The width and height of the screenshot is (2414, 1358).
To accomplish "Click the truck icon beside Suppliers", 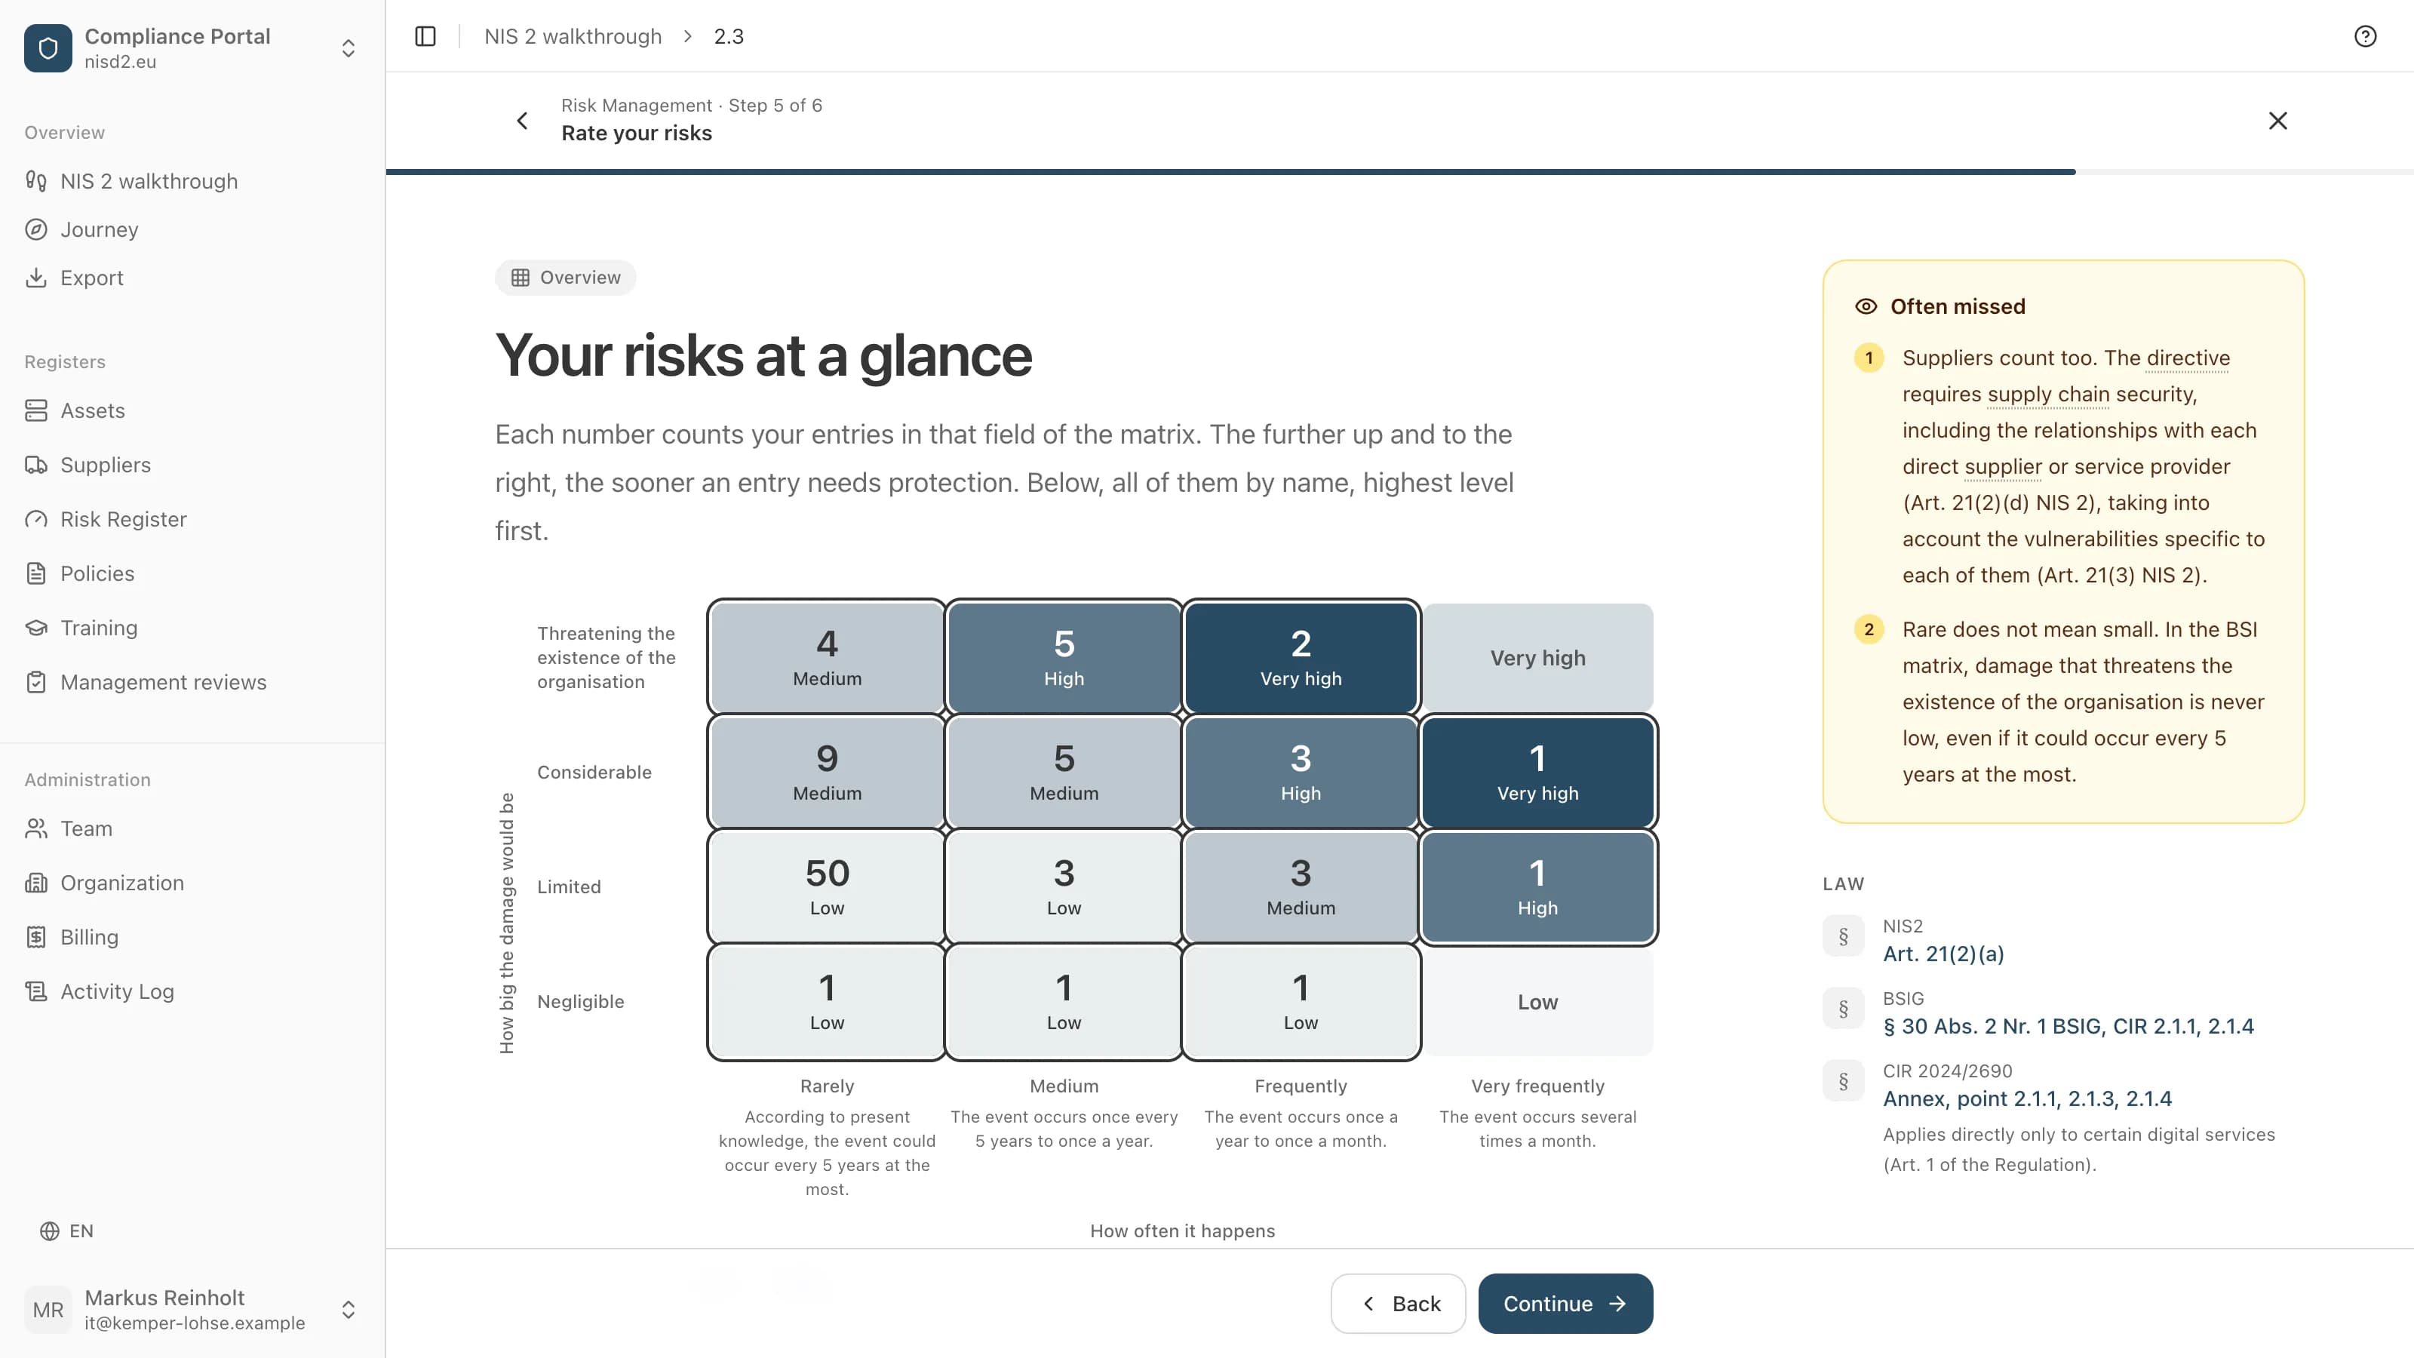I will [36, 465].
